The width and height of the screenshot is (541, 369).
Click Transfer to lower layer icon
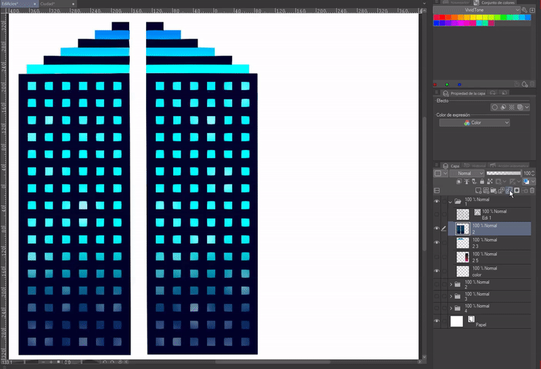tap(501, 191)
